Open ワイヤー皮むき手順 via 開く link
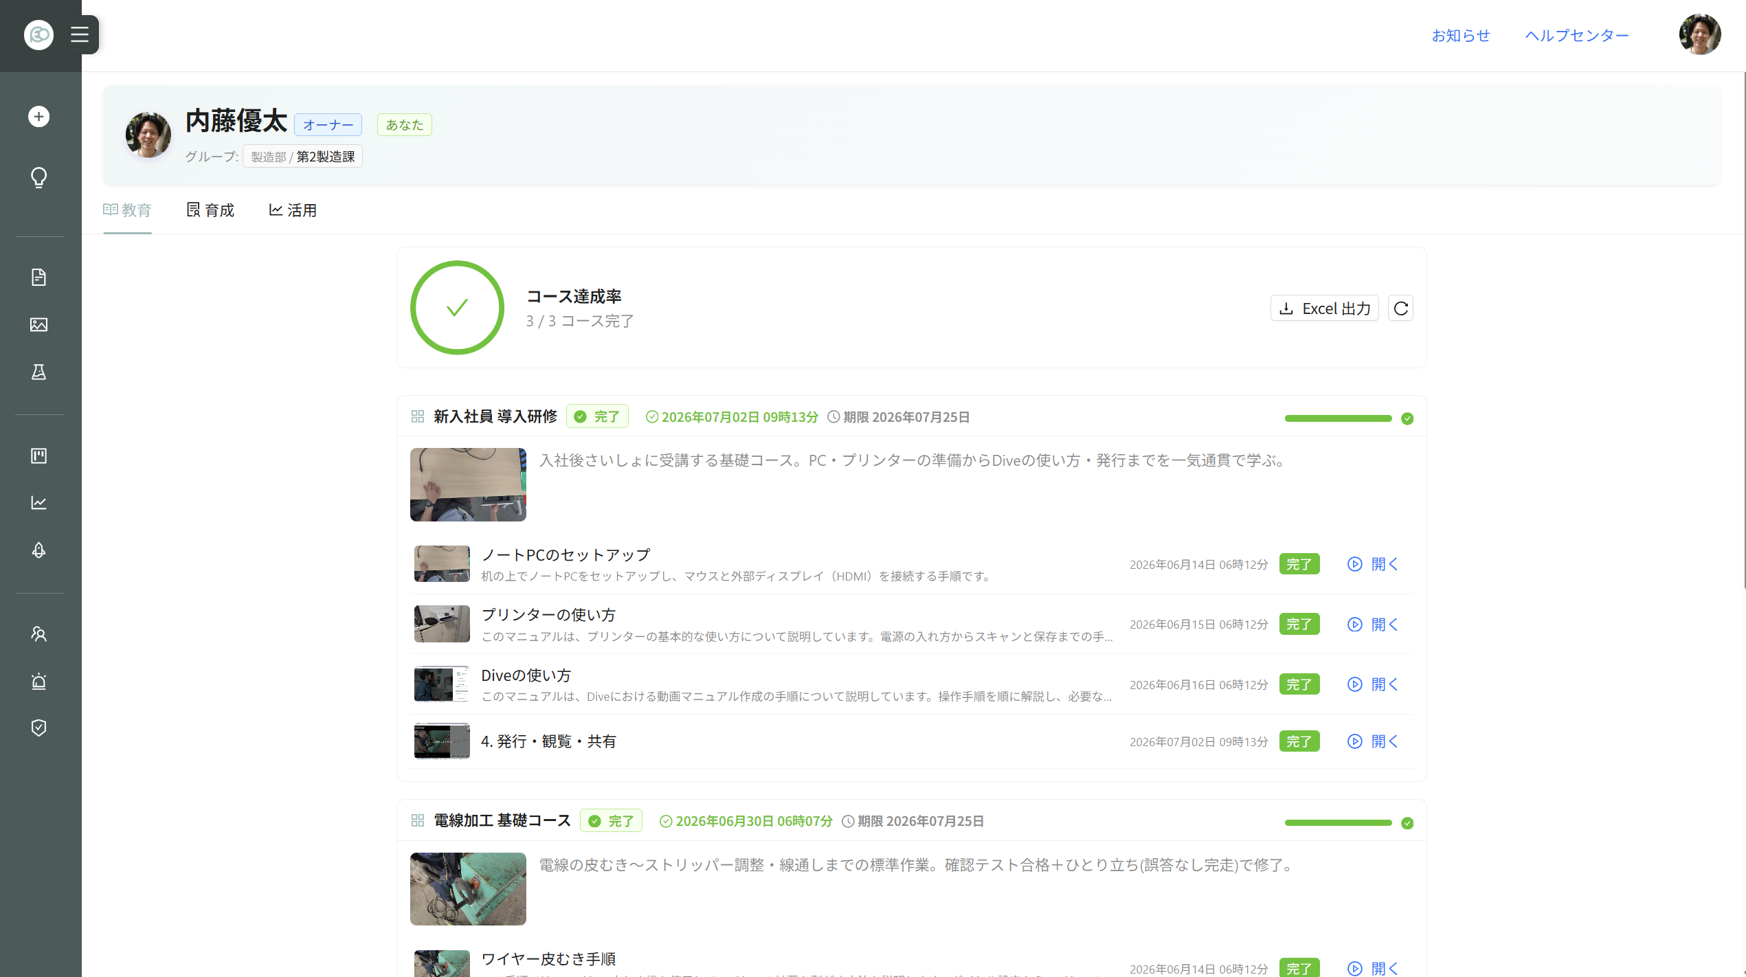Screen dimensions: 1746x977 point(1385,969)
